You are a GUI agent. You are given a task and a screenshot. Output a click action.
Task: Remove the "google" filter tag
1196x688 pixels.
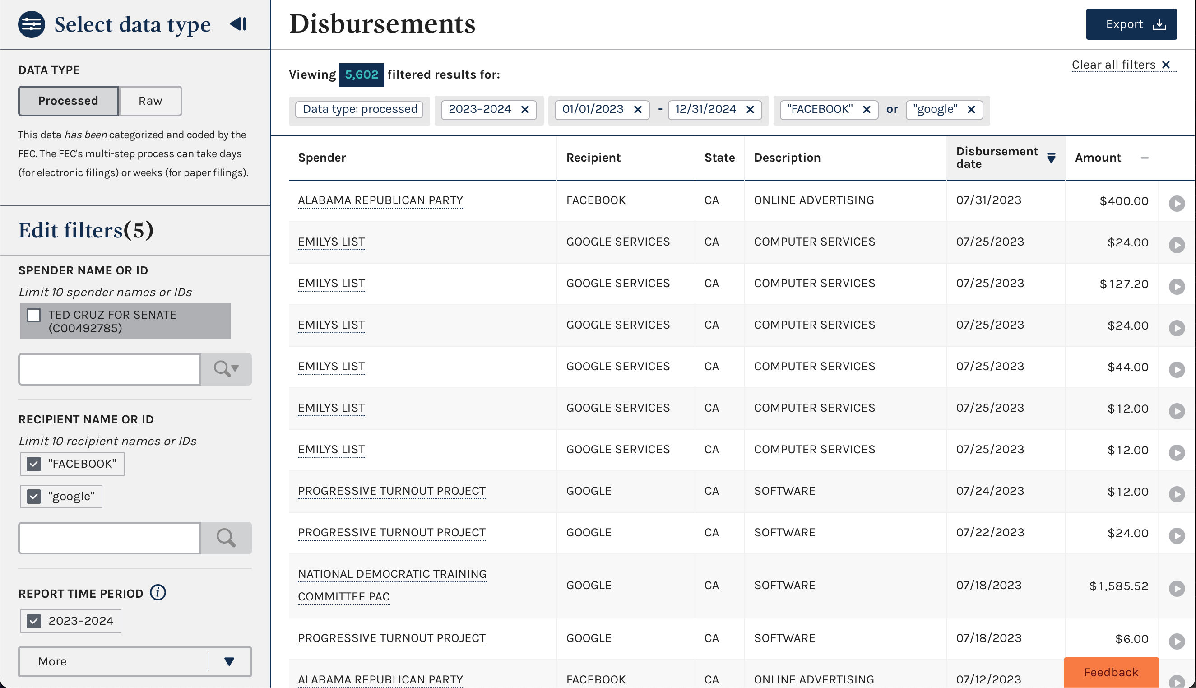tap(971, 110)
